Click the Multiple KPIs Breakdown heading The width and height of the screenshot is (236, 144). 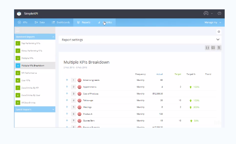[87, 62]
